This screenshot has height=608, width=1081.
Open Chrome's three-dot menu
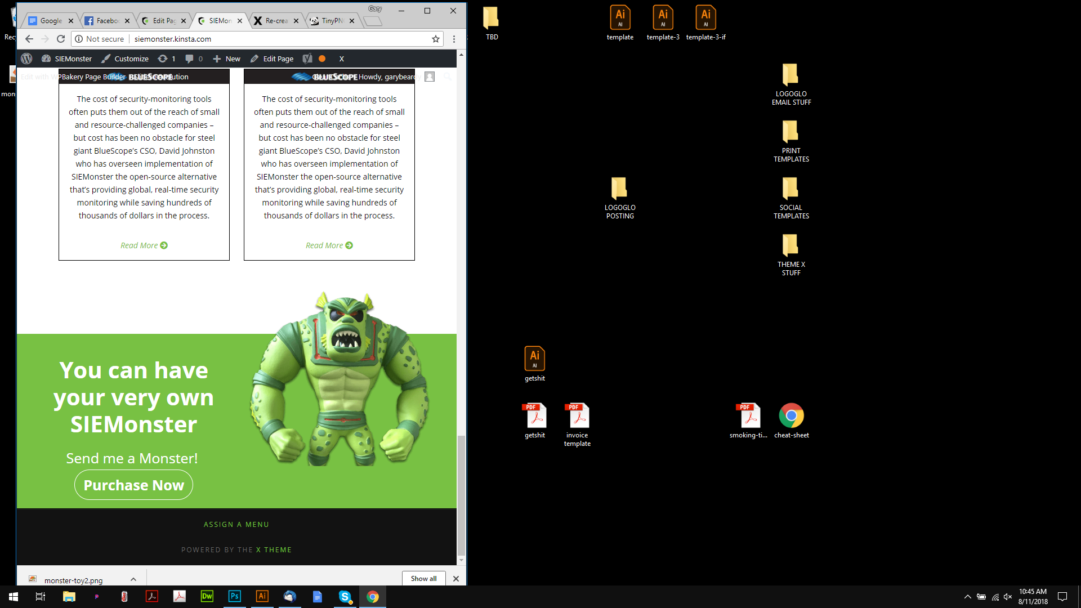point(454,39)
